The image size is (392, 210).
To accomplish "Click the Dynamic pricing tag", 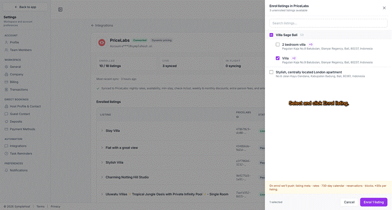I will pyautogui.click(x=161, y=40).
